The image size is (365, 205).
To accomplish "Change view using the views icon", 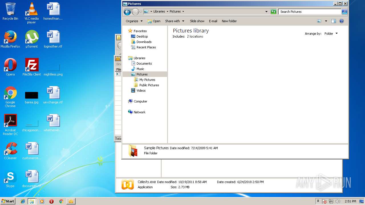I will tap(319, 21).
